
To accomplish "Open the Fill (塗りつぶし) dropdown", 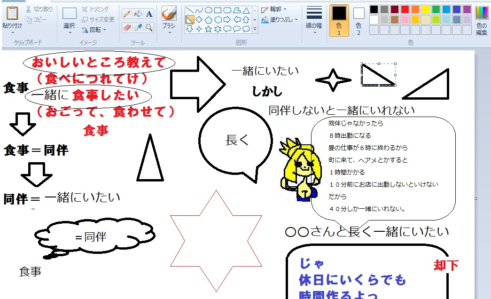I will coord(279,20).
